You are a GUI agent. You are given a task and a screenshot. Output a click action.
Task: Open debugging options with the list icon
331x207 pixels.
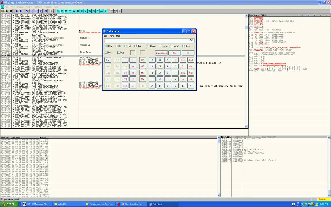point(112,11)
